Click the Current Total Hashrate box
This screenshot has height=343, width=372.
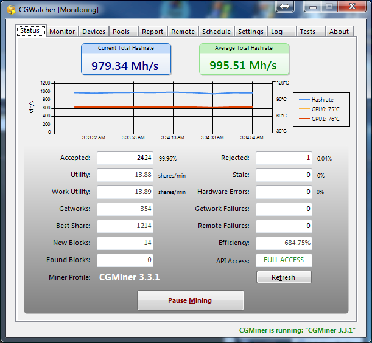coord(126,59)
